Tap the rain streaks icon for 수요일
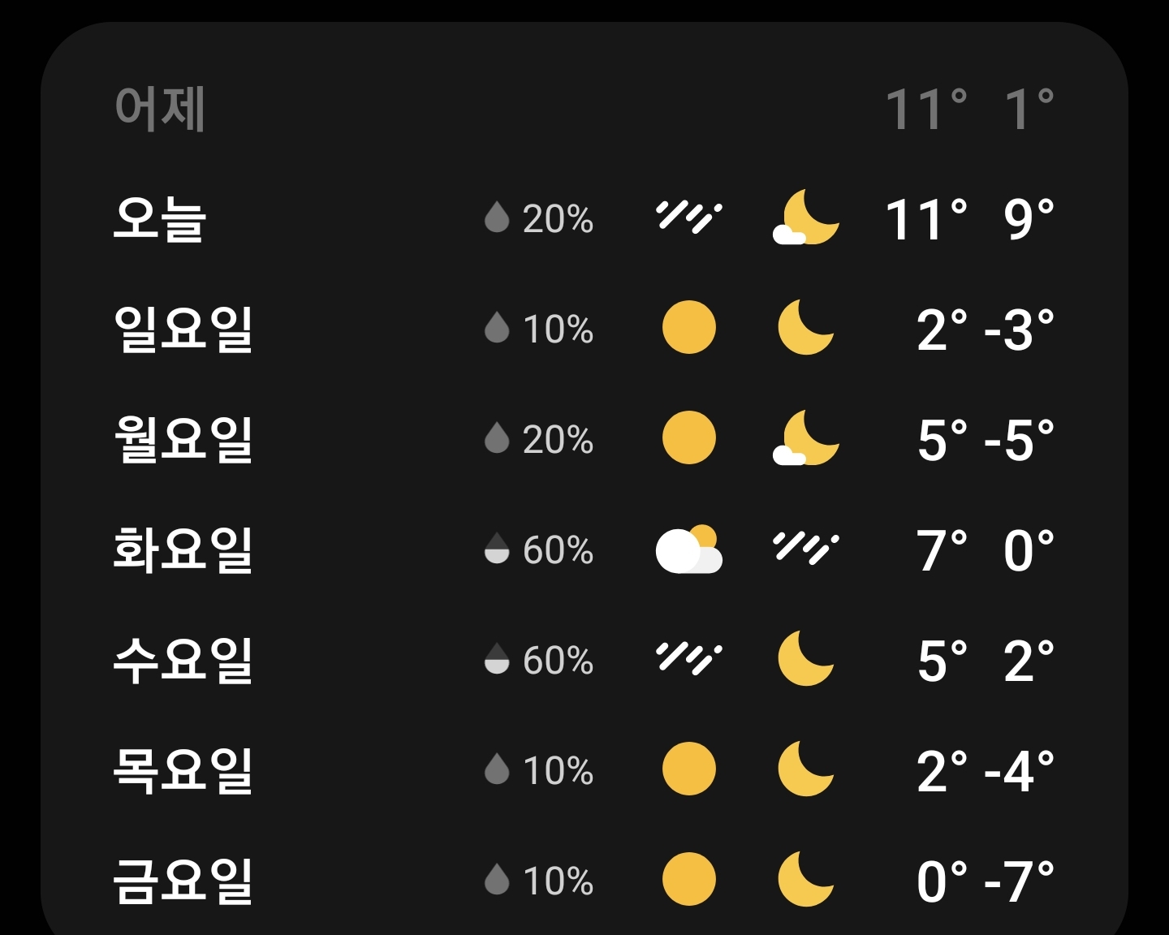 pyautogui.click(x=688, y=659)
